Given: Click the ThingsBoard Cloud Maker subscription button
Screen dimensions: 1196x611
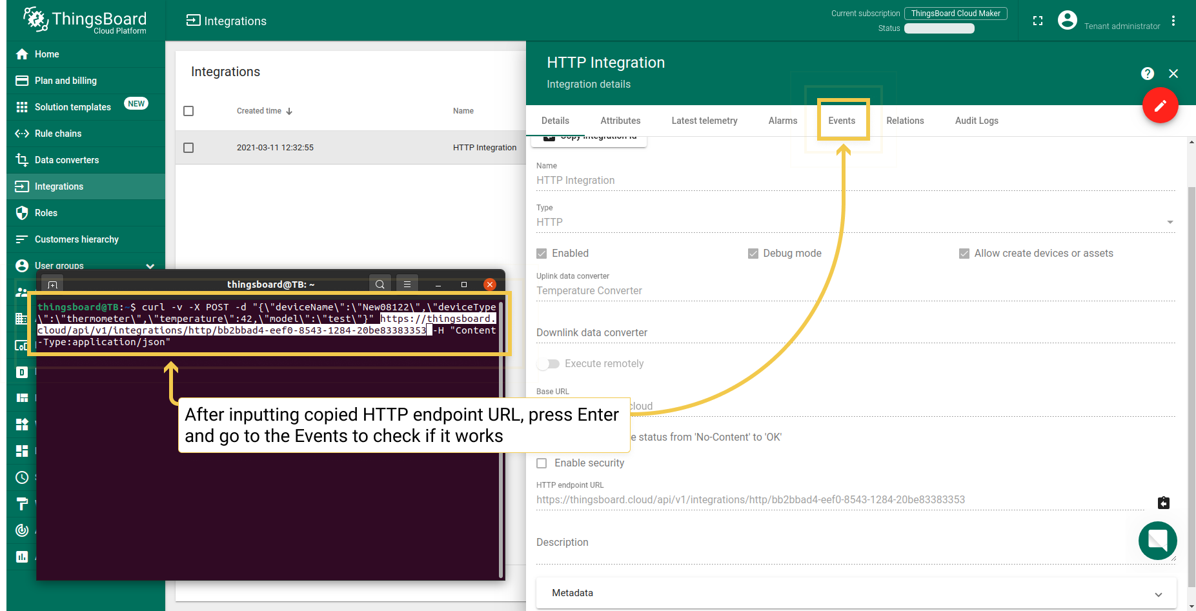Looking at the screenshot, I should click(955, 13).
